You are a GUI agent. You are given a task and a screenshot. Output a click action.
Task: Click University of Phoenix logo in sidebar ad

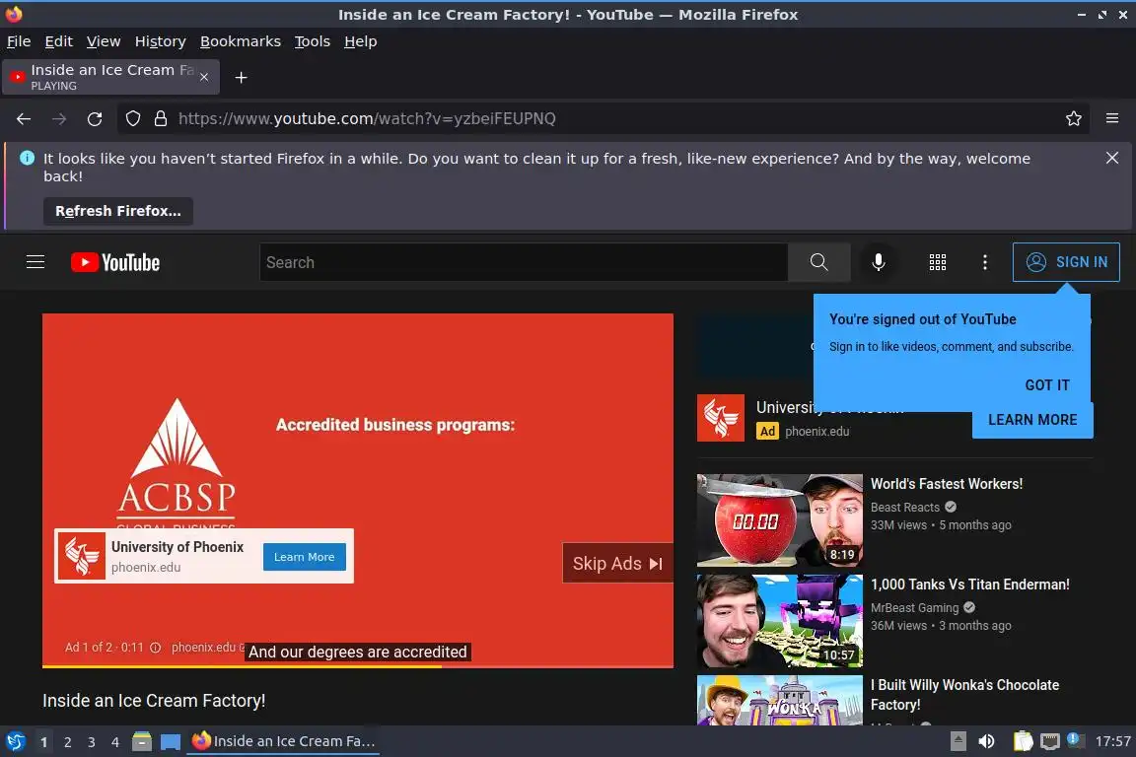720,418
